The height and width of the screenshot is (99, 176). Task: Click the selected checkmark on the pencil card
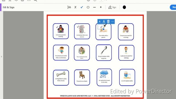[101, 27]
